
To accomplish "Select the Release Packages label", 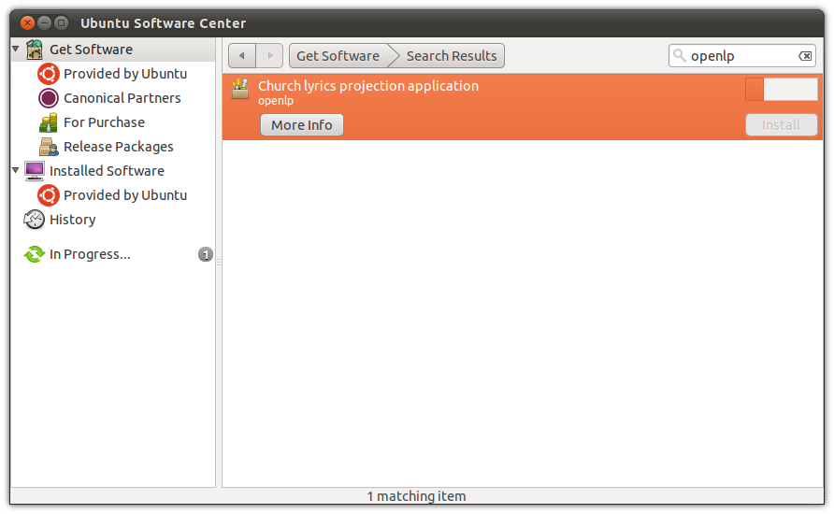I will click(119, 147).
